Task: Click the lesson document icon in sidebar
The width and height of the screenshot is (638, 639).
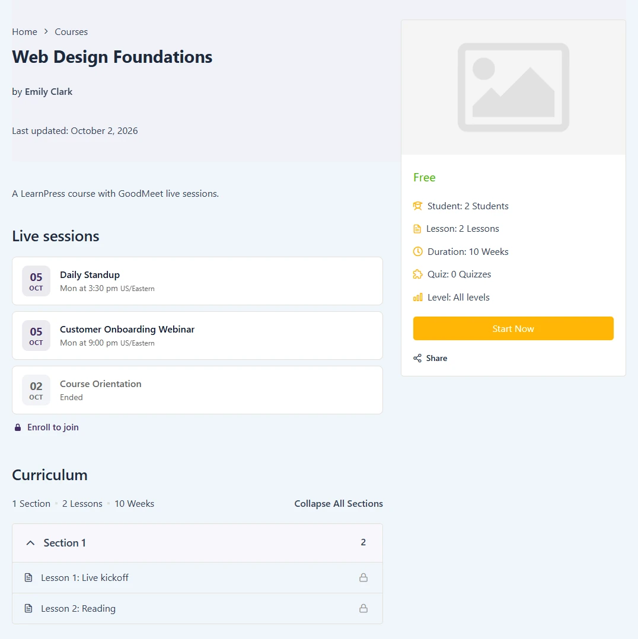Action: click(417, 229)
